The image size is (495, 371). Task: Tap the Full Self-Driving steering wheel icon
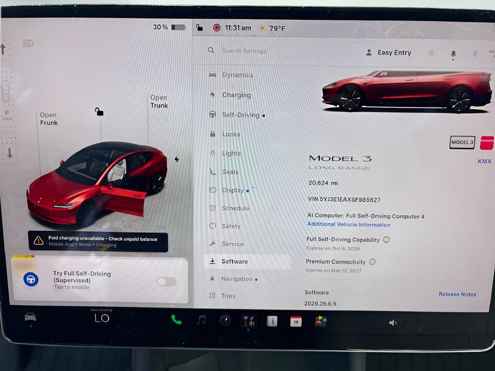(x=31, y=280)
